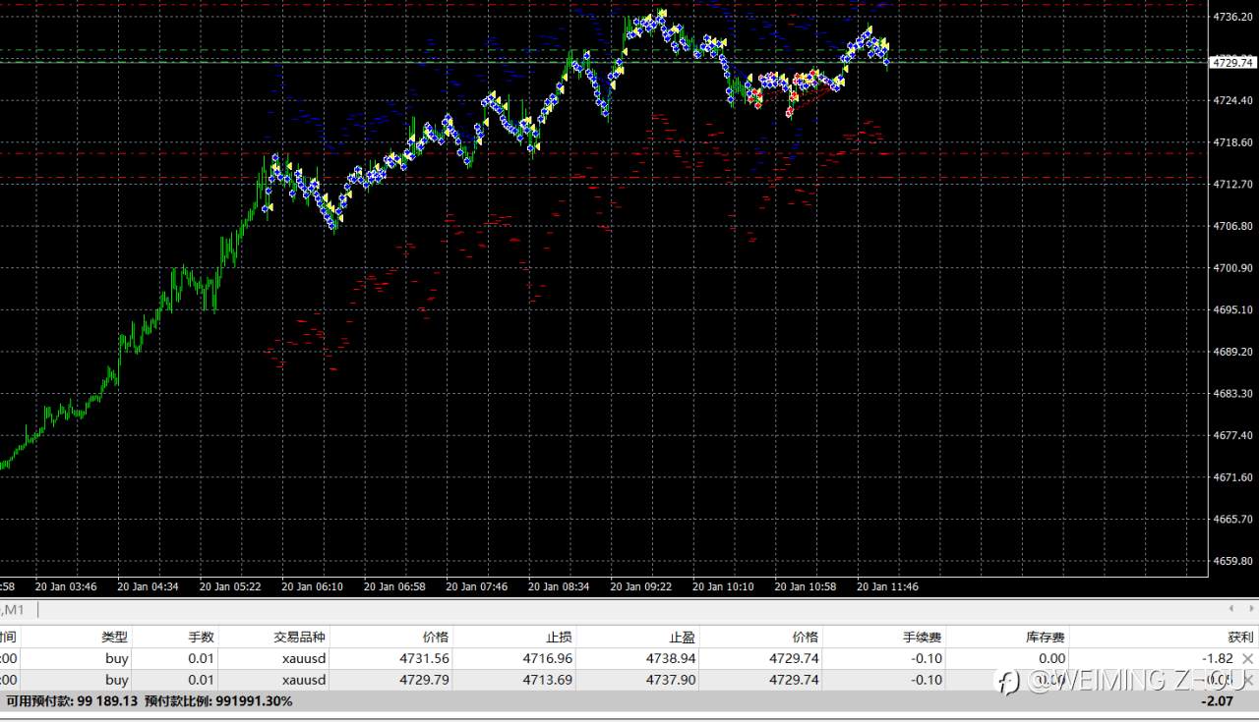Close the buy order opened at 4729.79

tap(1248, 680)
